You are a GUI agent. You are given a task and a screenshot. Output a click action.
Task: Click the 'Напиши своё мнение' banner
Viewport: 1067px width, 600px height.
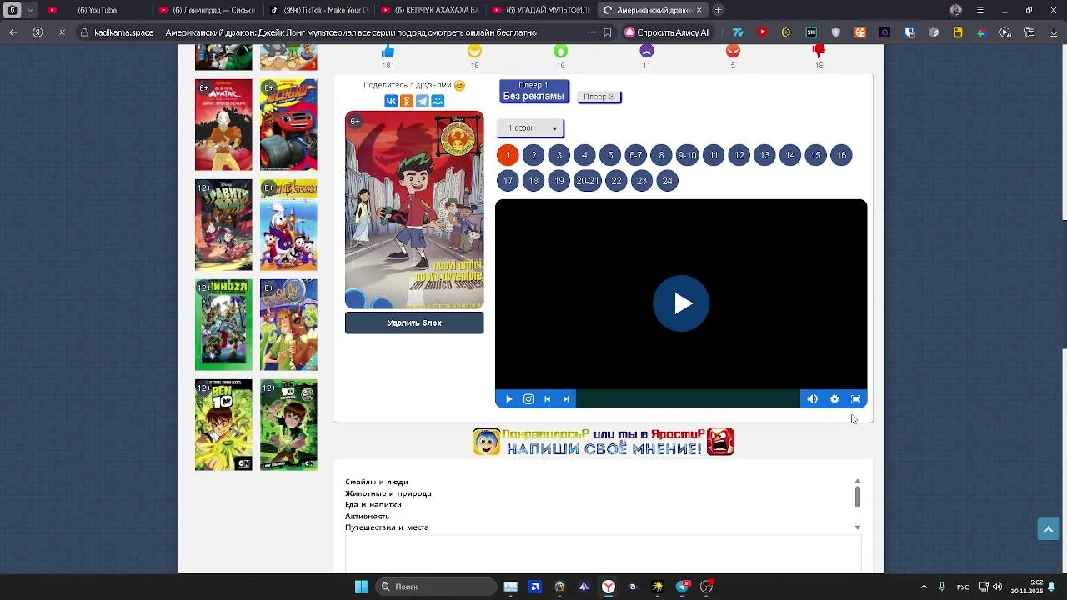click(x=604, y=442)
